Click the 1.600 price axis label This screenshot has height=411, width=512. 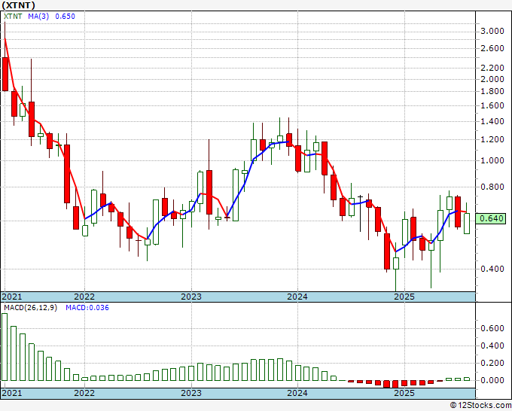click(492, 105)
